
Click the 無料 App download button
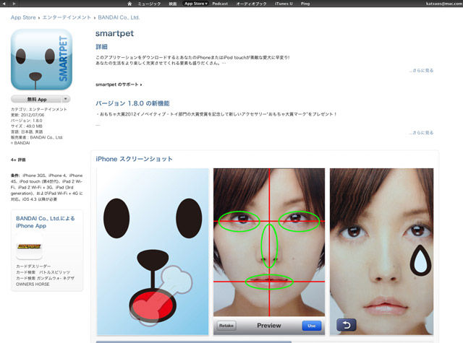click(x=36, y=100)
